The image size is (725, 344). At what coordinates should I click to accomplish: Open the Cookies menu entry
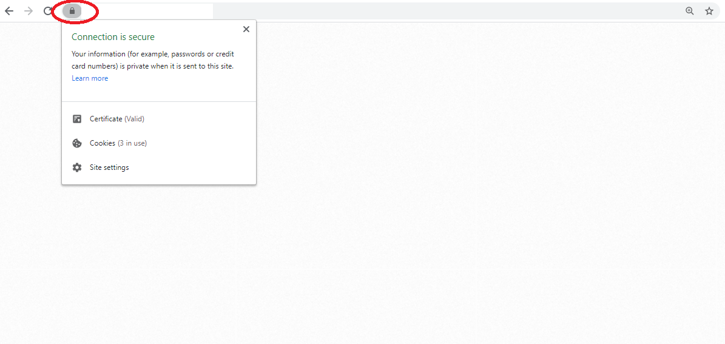coord(103,143)
